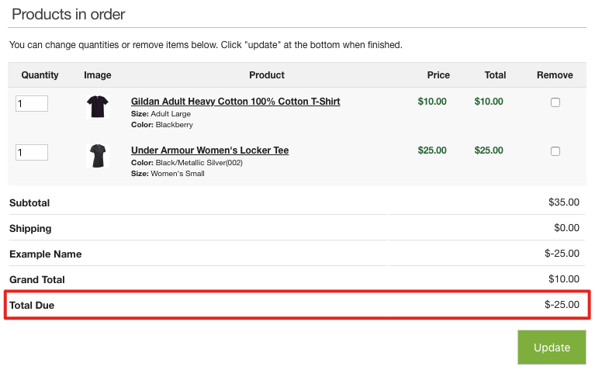
Task: Click the Subtotal amount $35.00
Action: 564,202
